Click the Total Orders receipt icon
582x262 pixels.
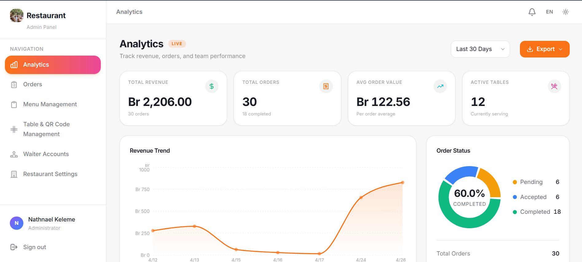326,86
